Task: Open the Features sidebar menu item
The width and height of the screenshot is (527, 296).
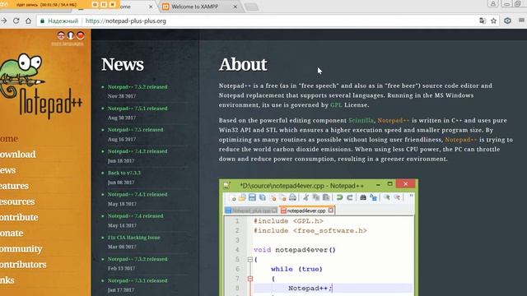Action: pos(14,186)
